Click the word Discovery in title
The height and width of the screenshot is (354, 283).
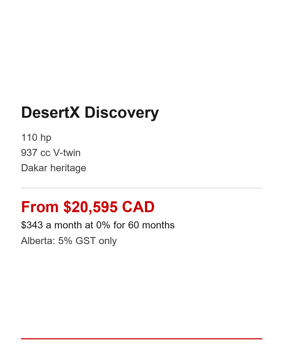pos(122,113)
